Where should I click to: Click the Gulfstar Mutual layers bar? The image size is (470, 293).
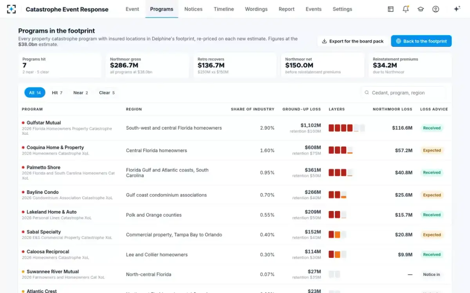point(347,128)
